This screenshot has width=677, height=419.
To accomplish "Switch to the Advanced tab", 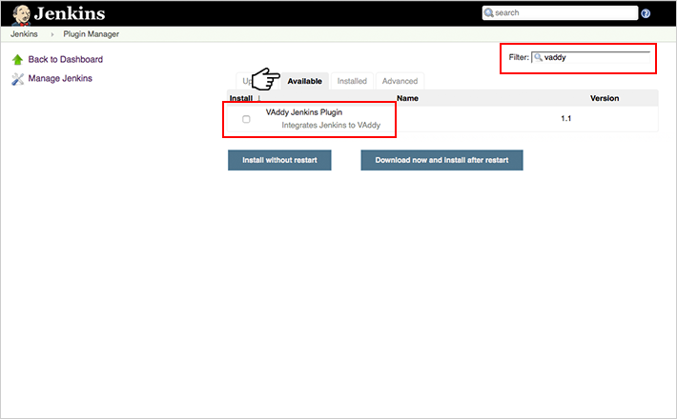I will coord(400,81).
